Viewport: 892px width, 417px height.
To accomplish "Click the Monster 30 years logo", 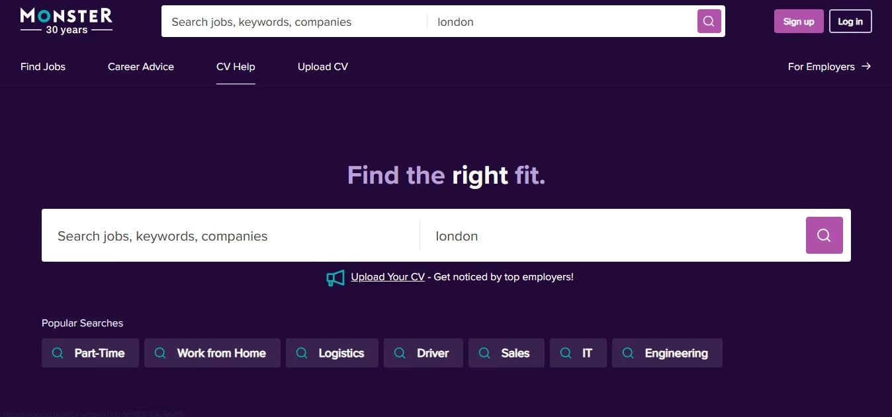I will 66,20.
